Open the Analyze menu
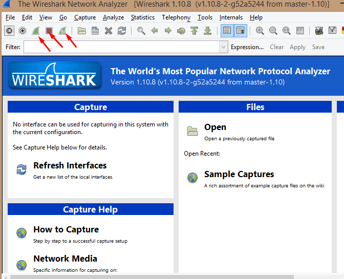The width and height of the screenshot is (344, 279). click(114, 17)
